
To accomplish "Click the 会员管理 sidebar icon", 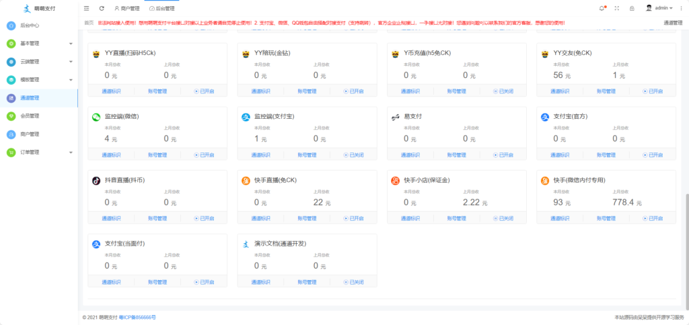I will click(x=11, y=116).
